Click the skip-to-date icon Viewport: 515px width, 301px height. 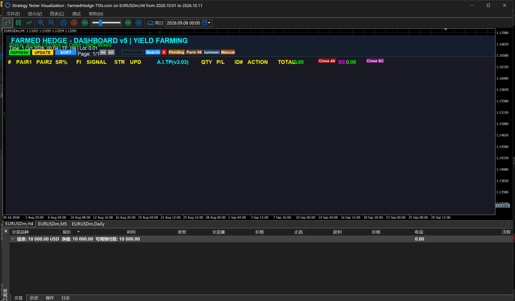[150, 23]
